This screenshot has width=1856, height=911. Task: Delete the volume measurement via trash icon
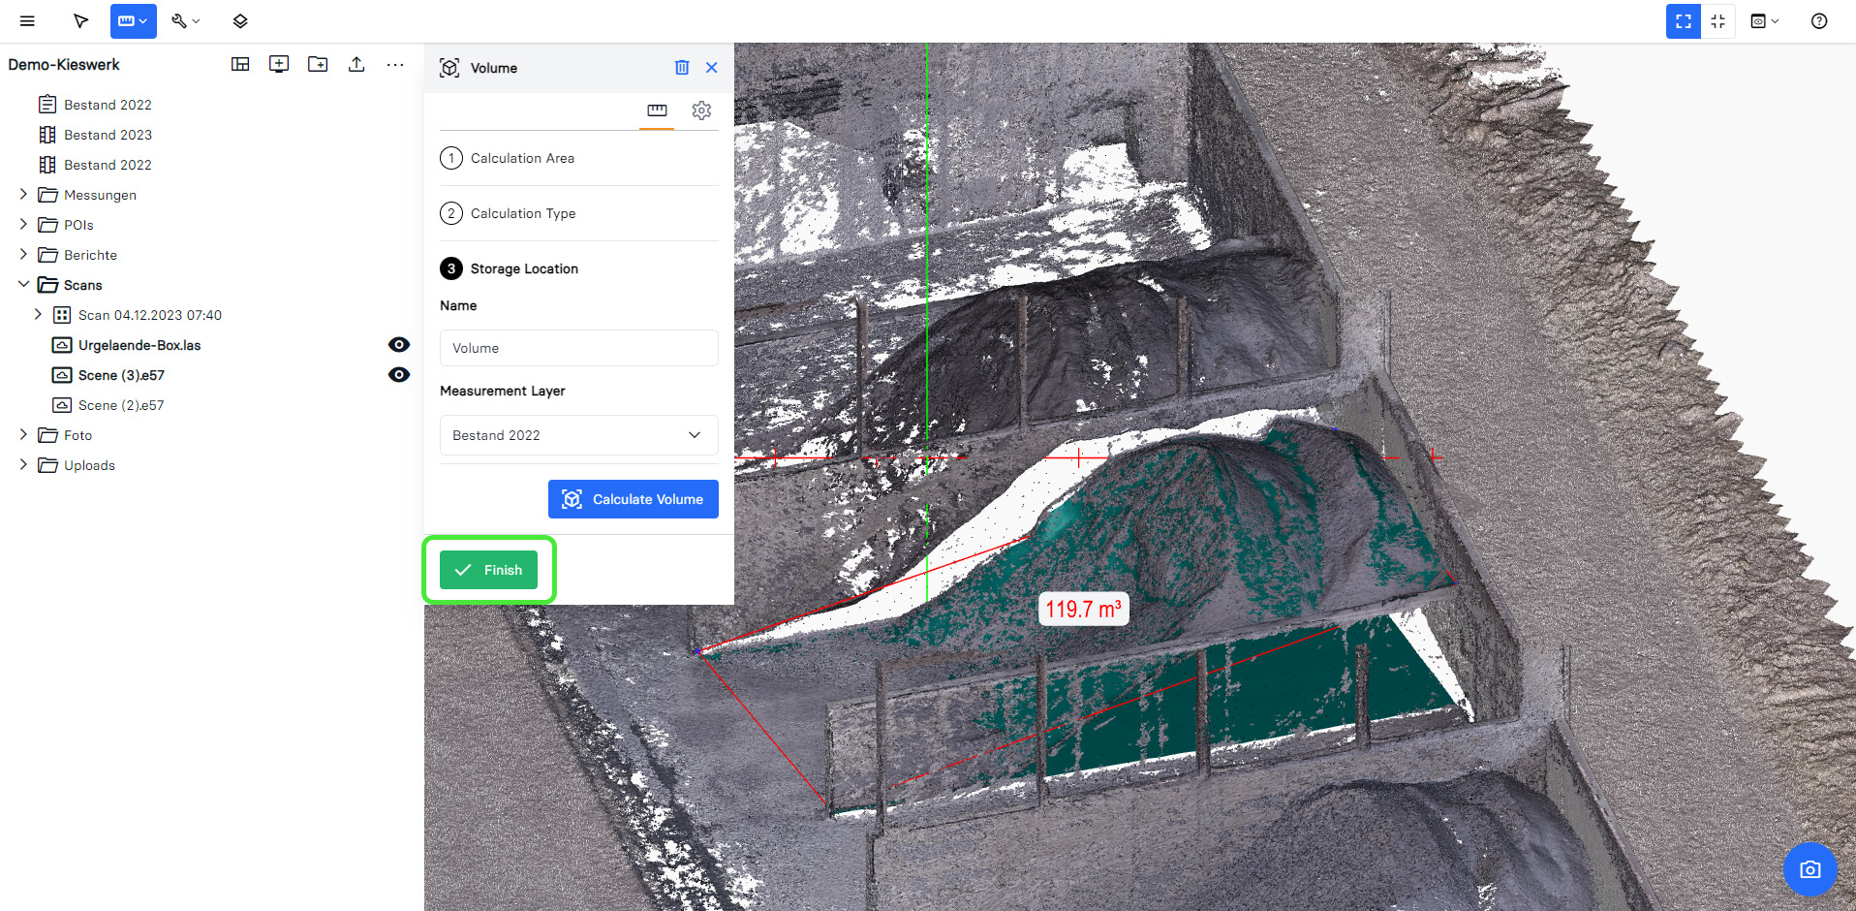coord(682,68)
